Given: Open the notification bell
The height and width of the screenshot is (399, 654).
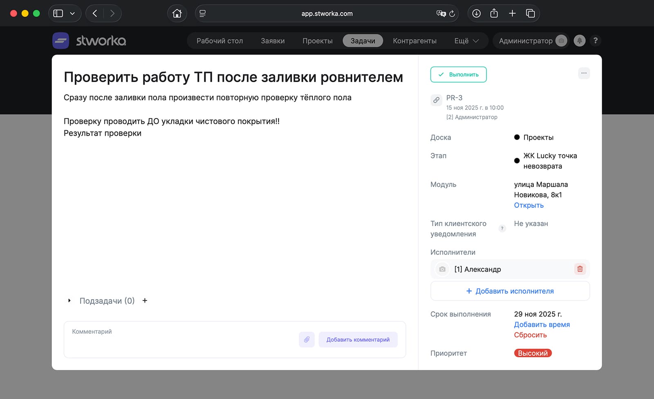Looking at the screenshot, I should [x=579, y=40].
